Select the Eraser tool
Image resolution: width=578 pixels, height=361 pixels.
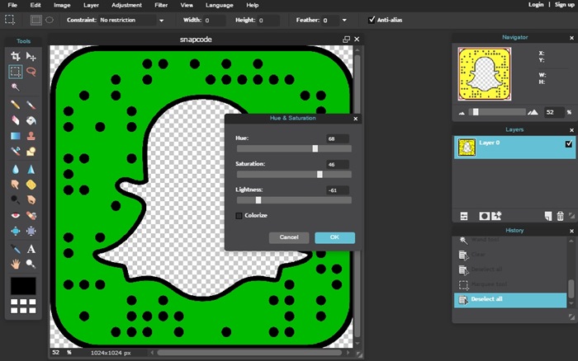(x=16, y=120)
